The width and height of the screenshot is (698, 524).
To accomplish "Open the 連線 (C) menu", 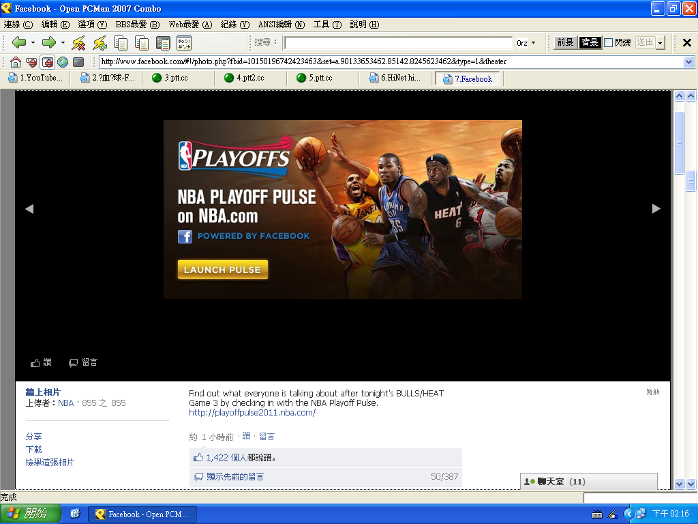I will click(x=18, y=25).
